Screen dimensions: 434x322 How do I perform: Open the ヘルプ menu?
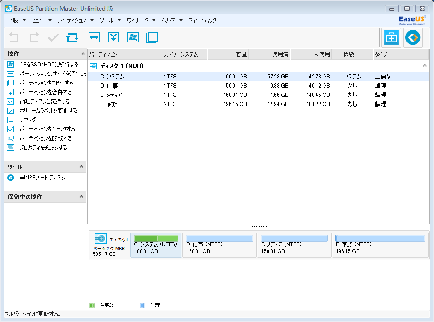pyautogui.click(x=168, y=20)
